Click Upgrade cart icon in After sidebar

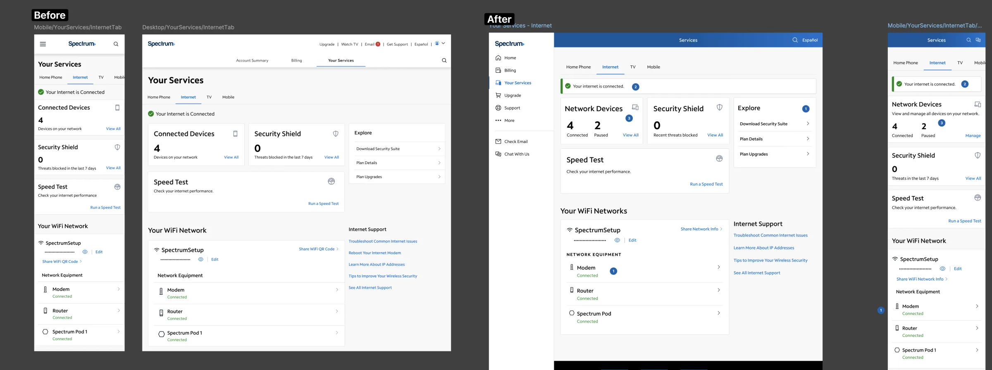(x=498, y=95)
